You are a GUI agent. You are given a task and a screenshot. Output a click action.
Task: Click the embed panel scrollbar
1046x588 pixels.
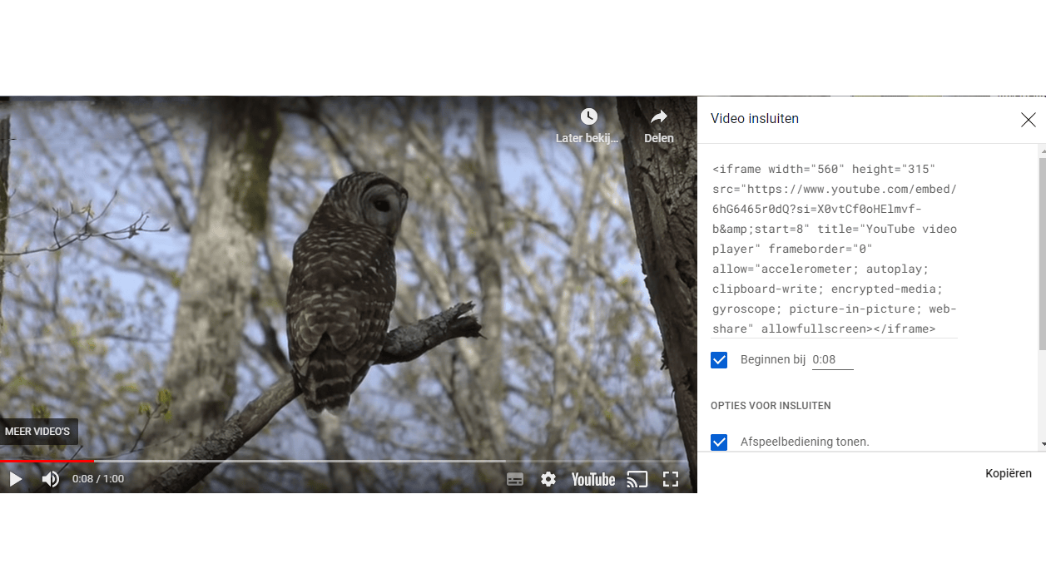1042,254
